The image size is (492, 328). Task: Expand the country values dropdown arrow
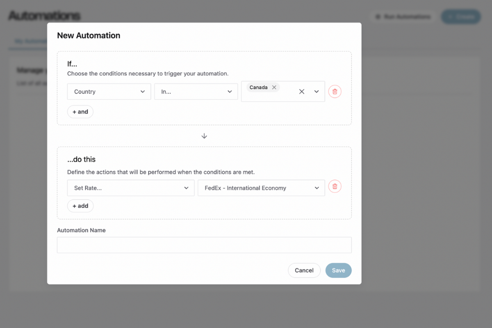(x=317, y=92)
